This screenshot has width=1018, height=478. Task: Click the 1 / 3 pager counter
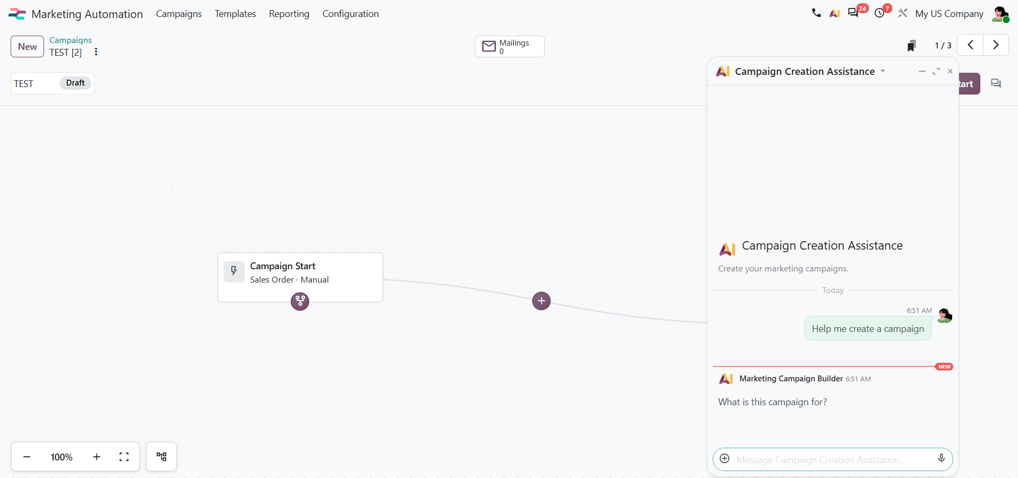(x=943, y=46)
